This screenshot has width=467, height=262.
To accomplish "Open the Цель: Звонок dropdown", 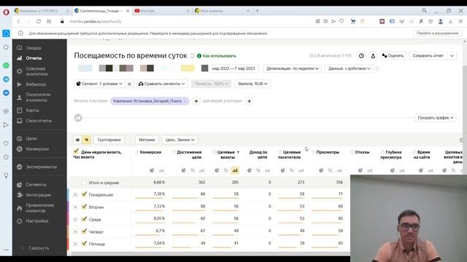I will 180,140.
